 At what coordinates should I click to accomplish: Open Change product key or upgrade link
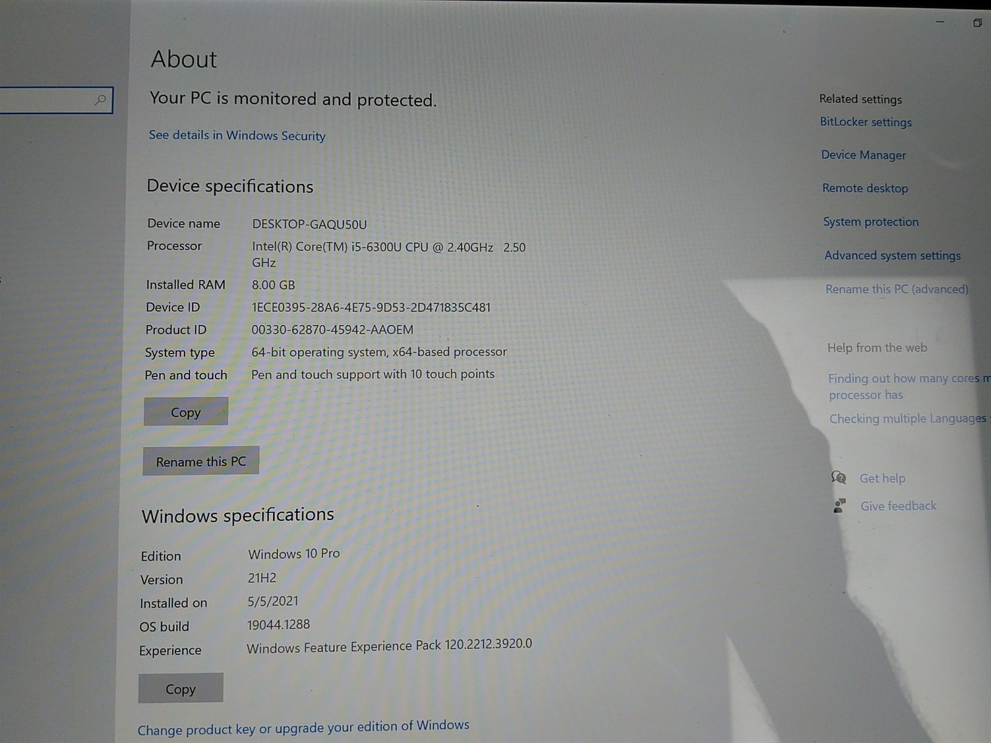point(303,728)
